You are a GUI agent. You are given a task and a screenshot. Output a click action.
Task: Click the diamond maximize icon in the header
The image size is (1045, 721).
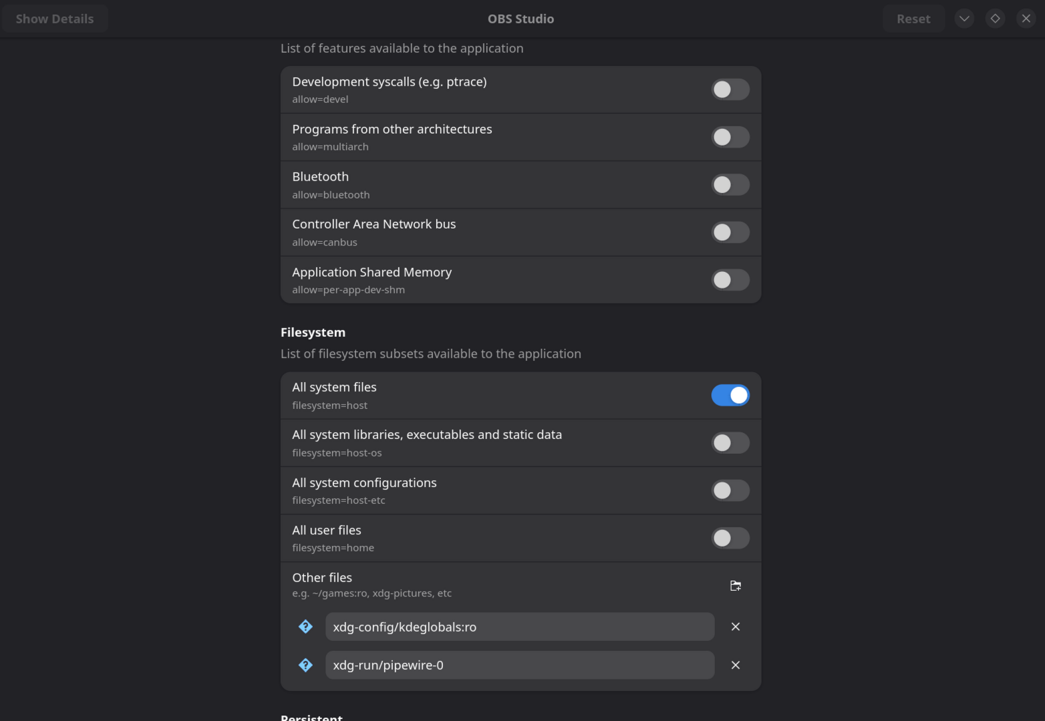(x=995, y=19)
